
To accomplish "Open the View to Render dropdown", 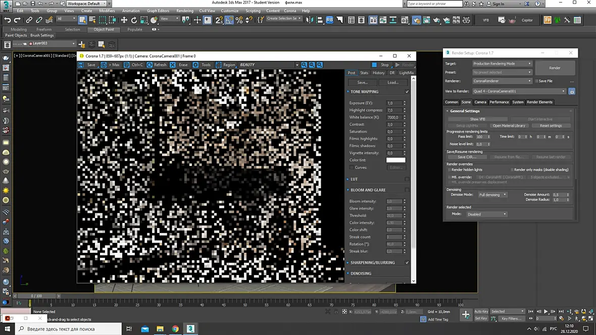I will pos(519,91).
